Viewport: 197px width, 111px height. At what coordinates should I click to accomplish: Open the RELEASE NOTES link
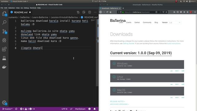(118, 101)
